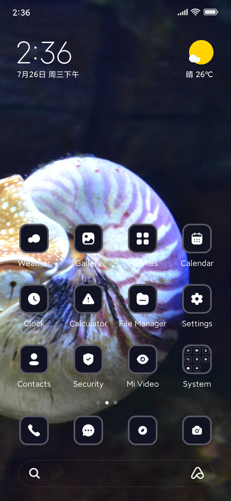
Task: Open the Contacts app
Action: (34, 359)
